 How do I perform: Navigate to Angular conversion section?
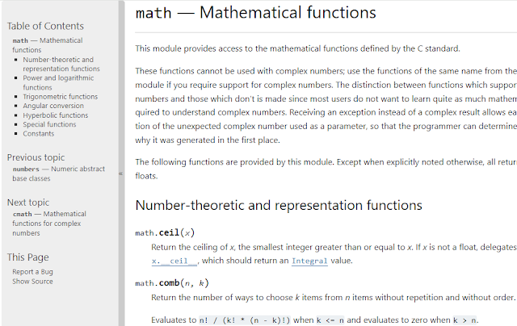[53, 106]
